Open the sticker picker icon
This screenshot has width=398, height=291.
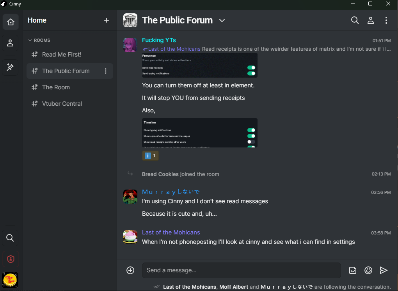tap(353, 270)
